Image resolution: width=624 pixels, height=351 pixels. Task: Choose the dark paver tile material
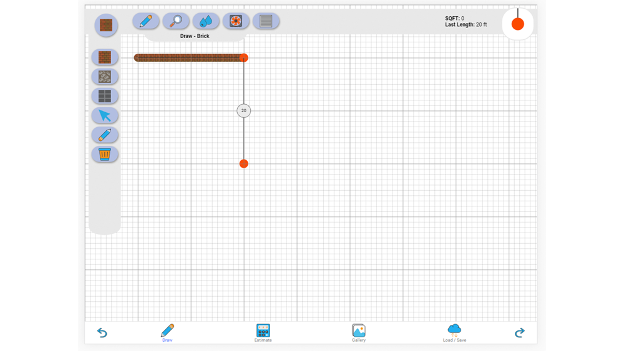(105, 96)
